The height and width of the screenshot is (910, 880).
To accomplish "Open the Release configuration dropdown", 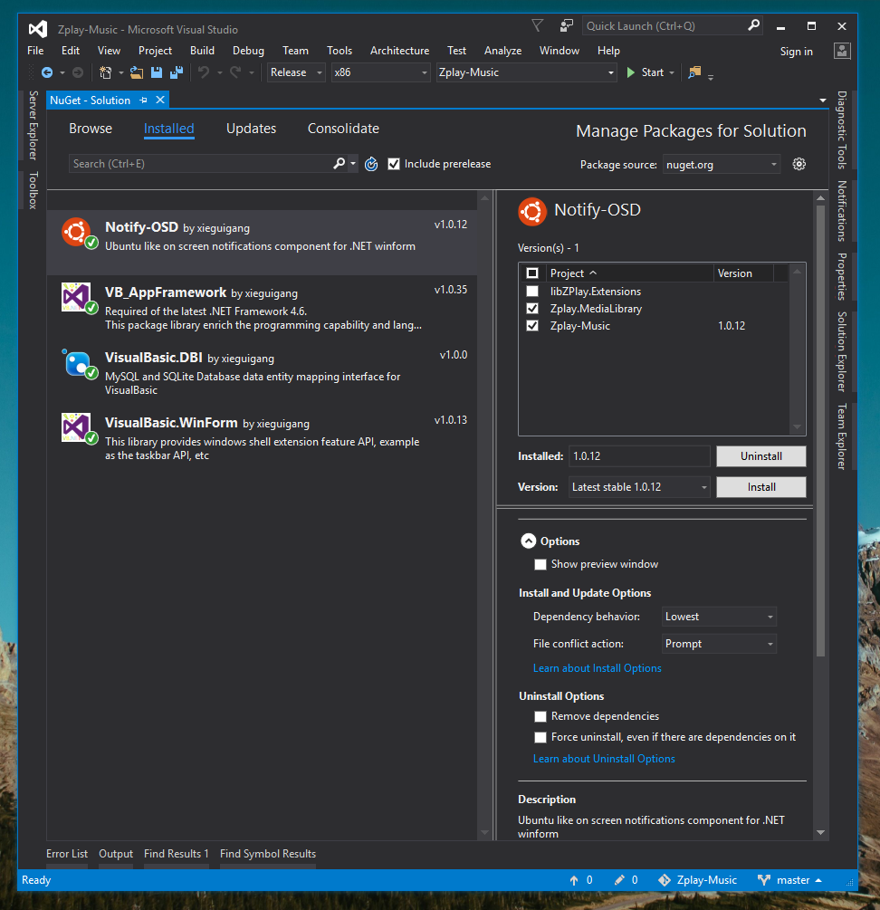I will pyautogui.click(x=296, y=72).
